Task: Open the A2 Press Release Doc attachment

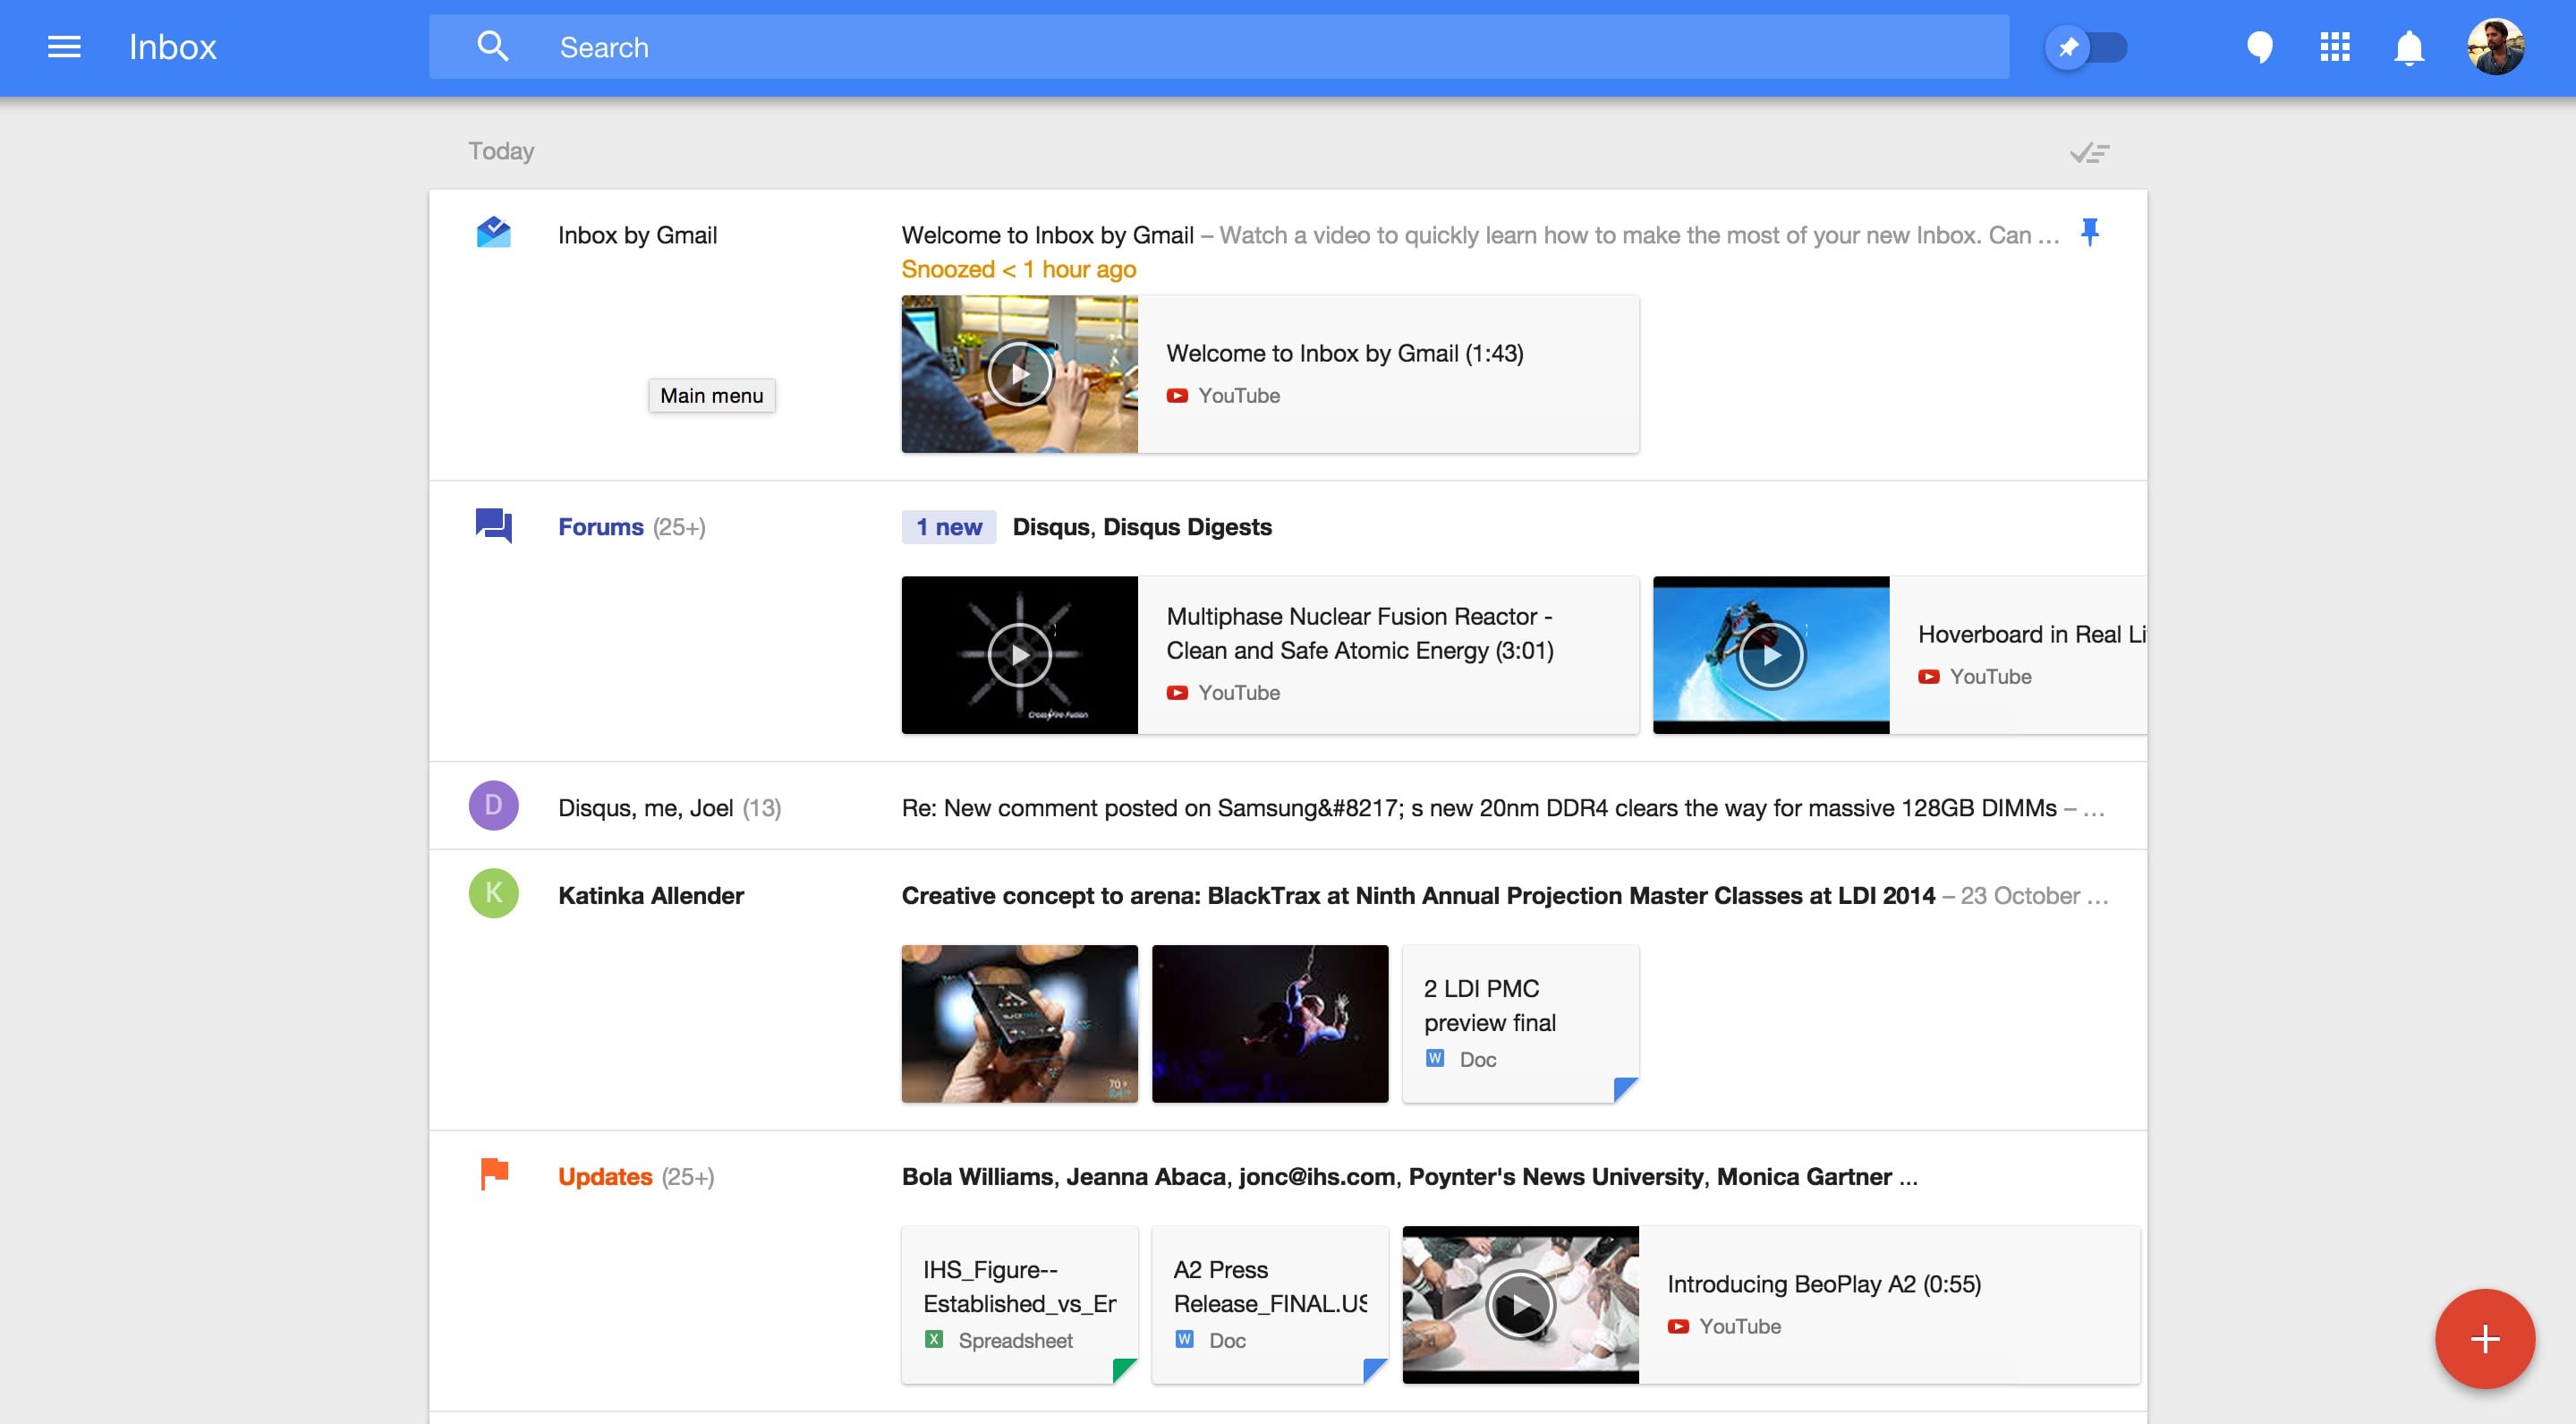Action: [1270, 1305]
